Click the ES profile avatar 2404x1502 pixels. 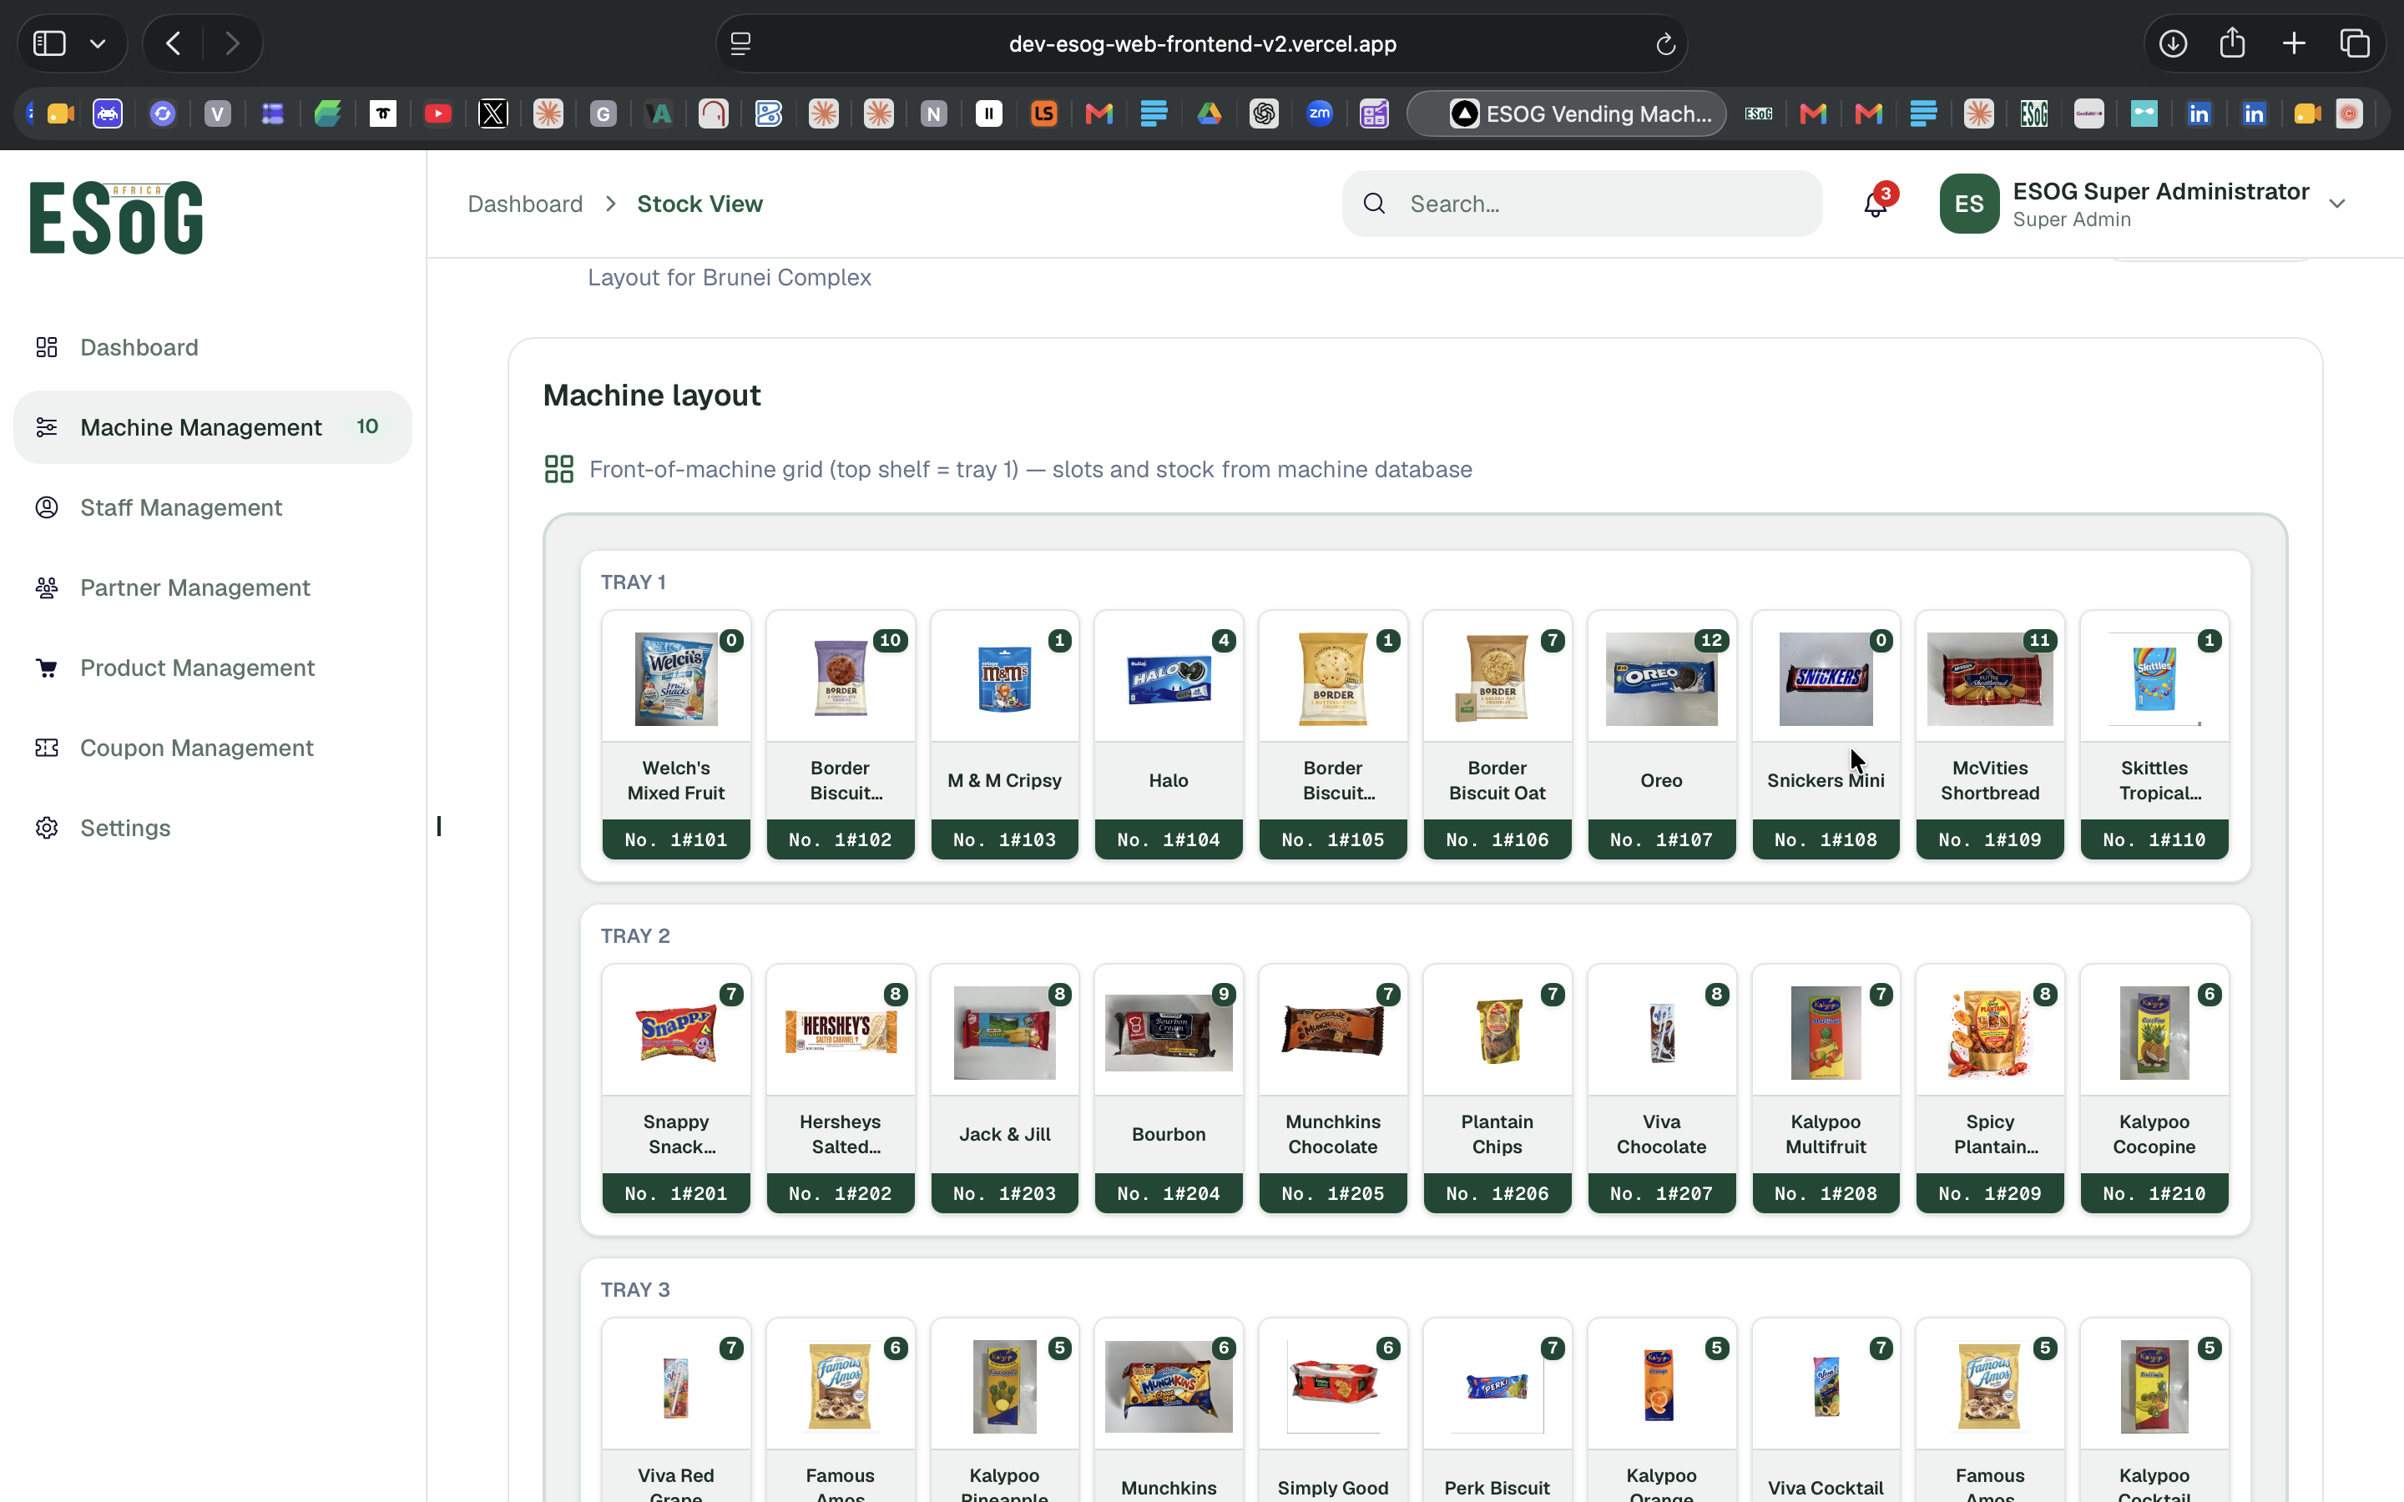[x=1969, y=204]
